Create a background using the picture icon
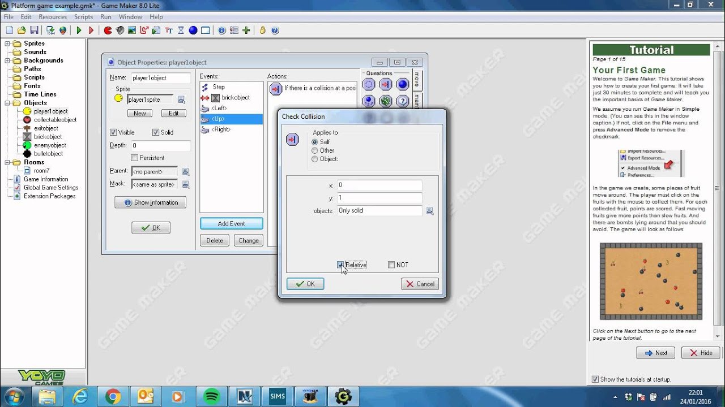The image size is (725, 407). coord(132,31)
